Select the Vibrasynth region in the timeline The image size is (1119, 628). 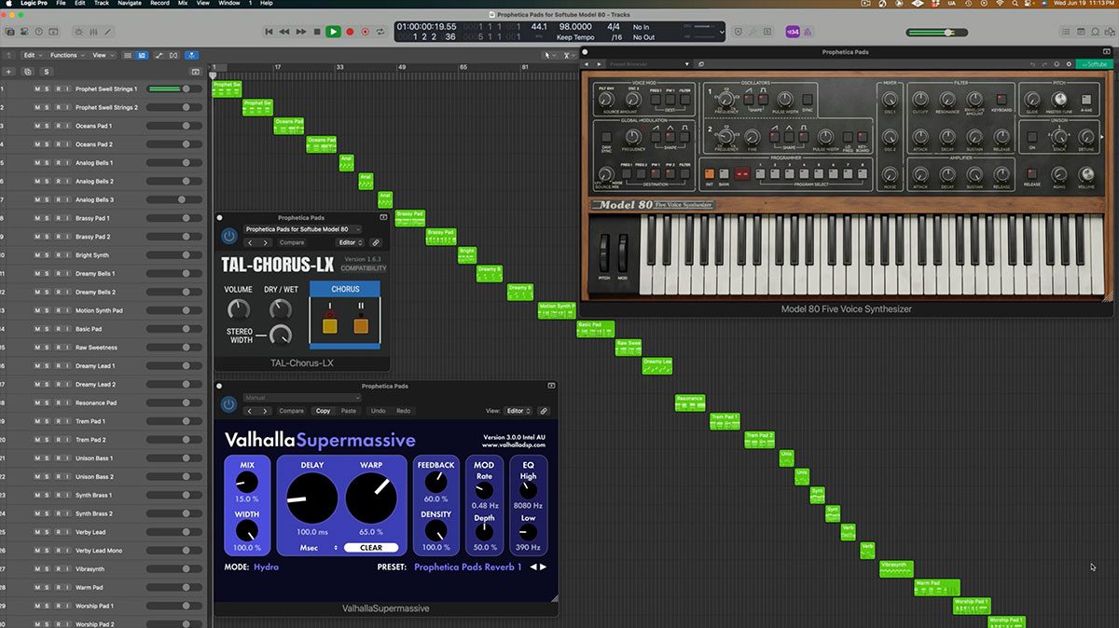pyautogui.click(x=894, y=568)
